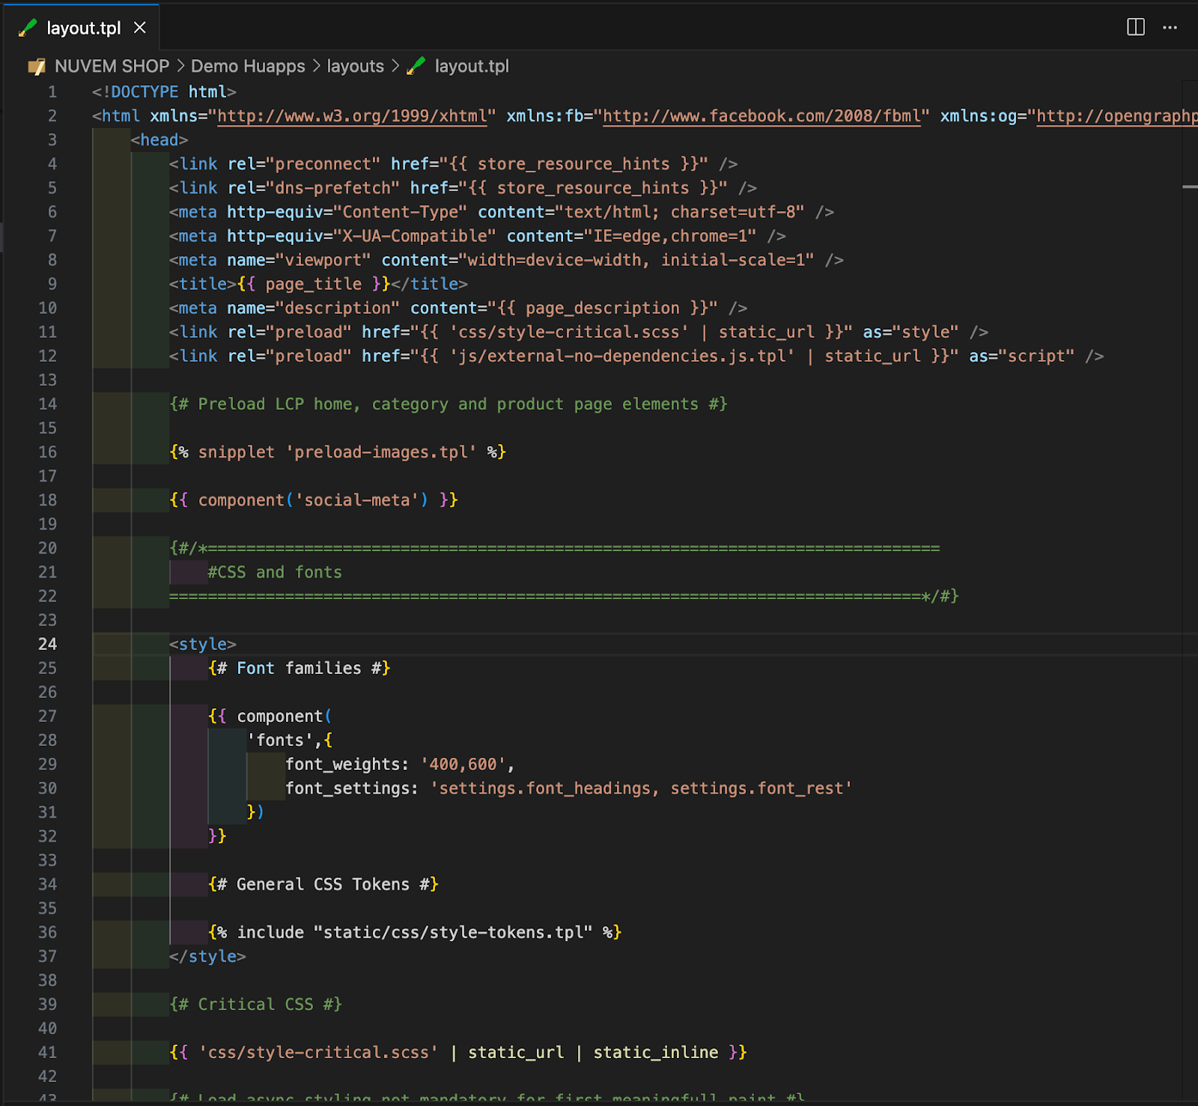Click the chevron after NUVEM SHOP breadcrumb
Viewport: 1198px width, 1106px height.
(x=180, y=67)
